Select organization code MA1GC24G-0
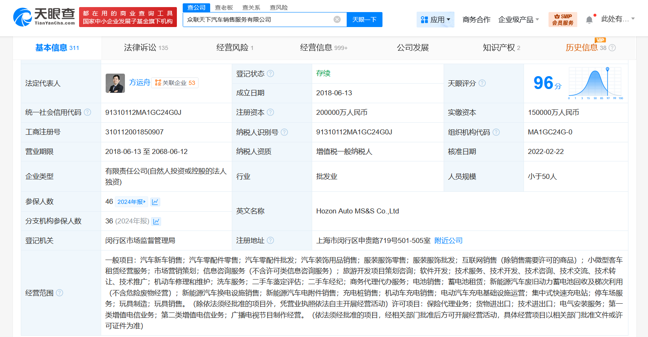 click(550, 132)
